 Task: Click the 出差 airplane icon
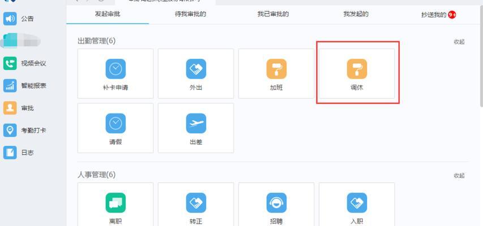[196, 123]
